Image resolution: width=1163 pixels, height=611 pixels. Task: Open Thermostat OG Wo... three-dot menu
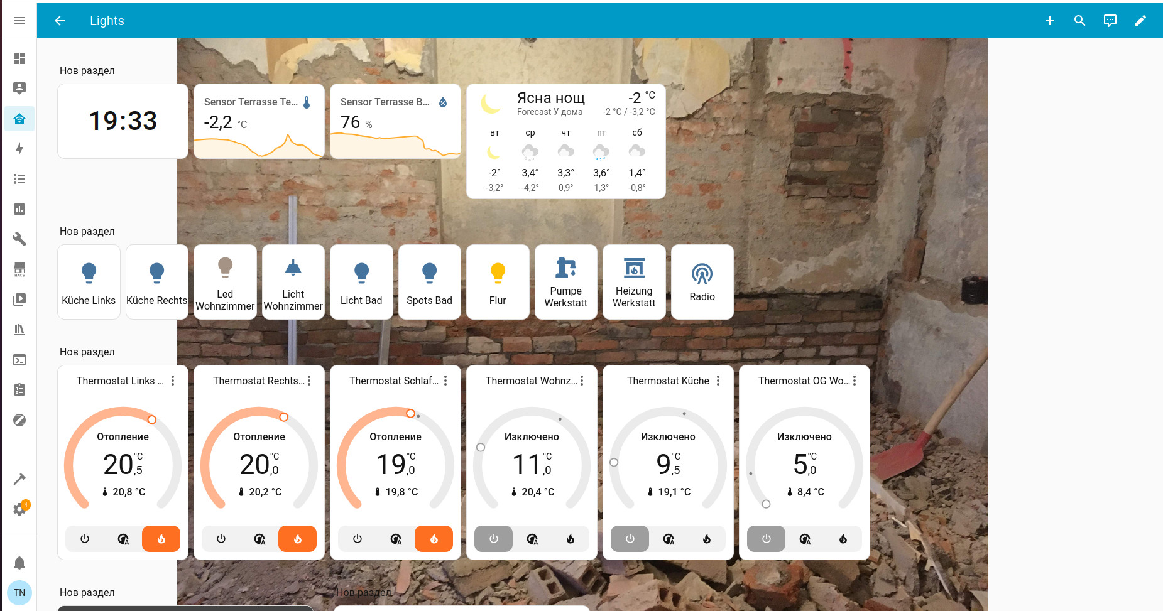pos(855,381)
